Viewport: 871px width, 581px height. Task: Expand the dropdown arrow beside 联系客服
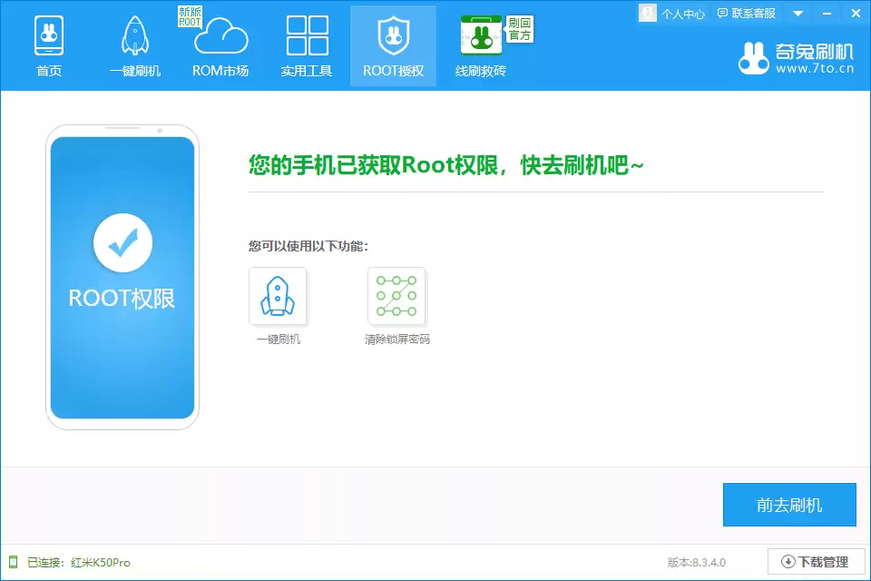coord(797,13)
